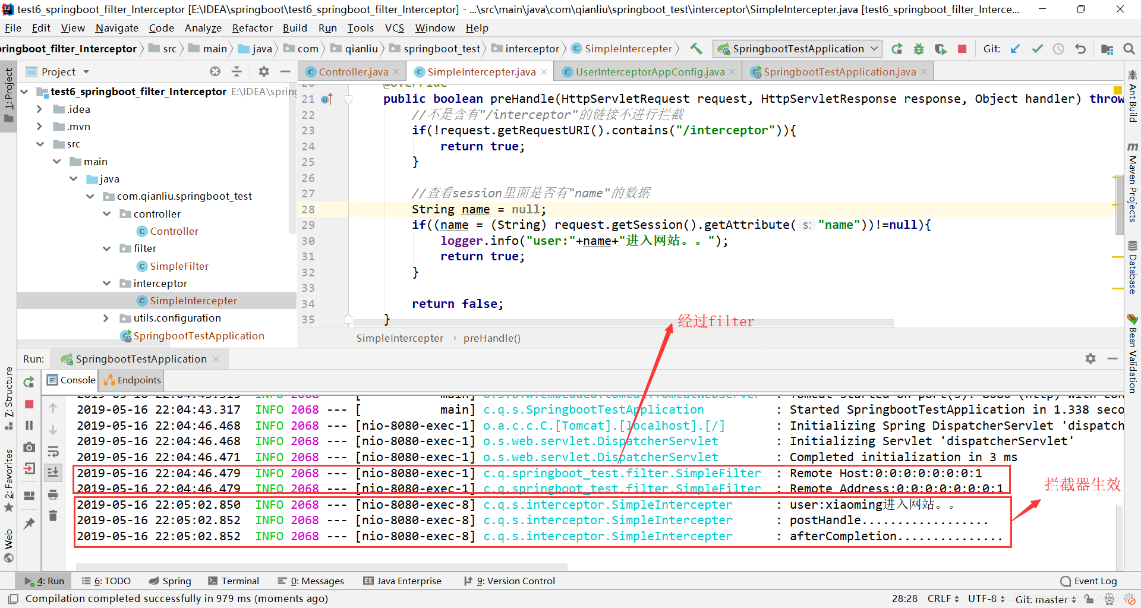Toggle soft-wrap in console
This screenshot has width=1141, height=608.
(x=53, y=451)
